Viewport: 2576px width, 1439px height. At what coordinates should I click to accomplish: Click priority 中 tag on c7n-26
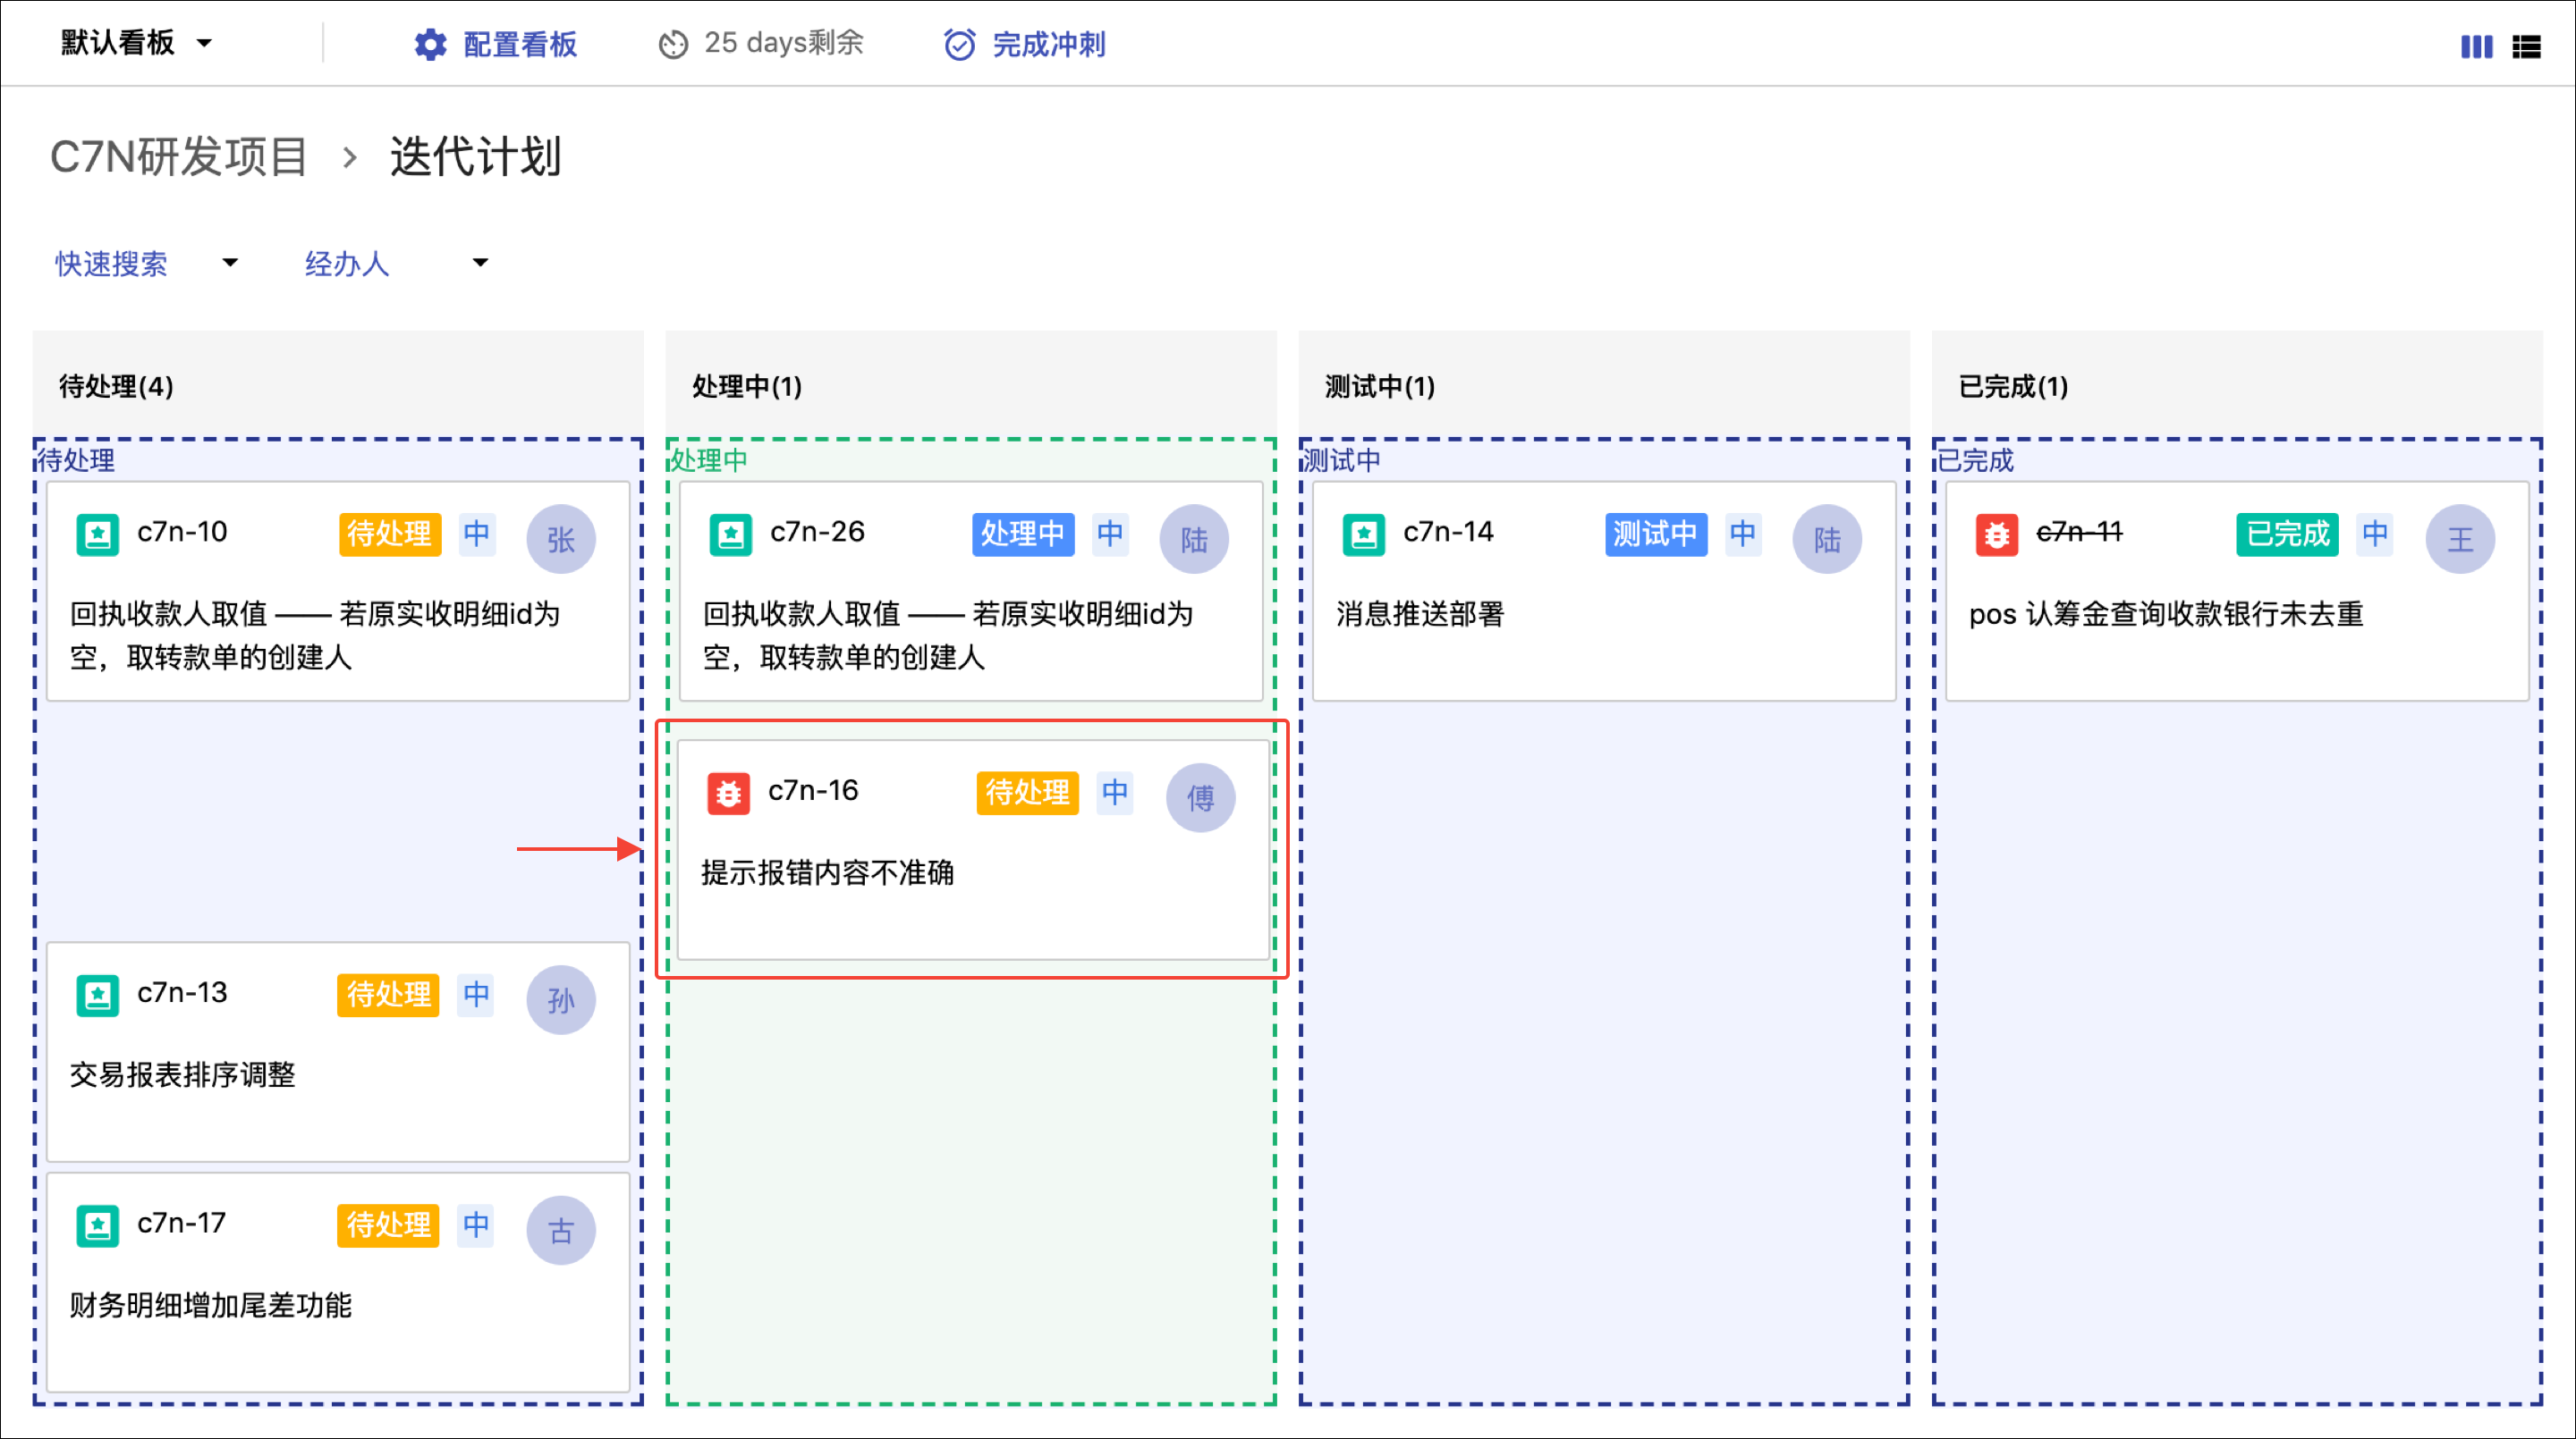click(x=1110, y=534)
